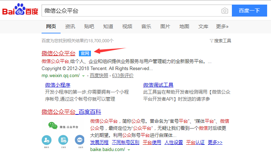Screen dimensions: 271x157
Task: Open the 微信公众平台_百度百科 result
Action: pyautogui.click(x=71, y=112)
